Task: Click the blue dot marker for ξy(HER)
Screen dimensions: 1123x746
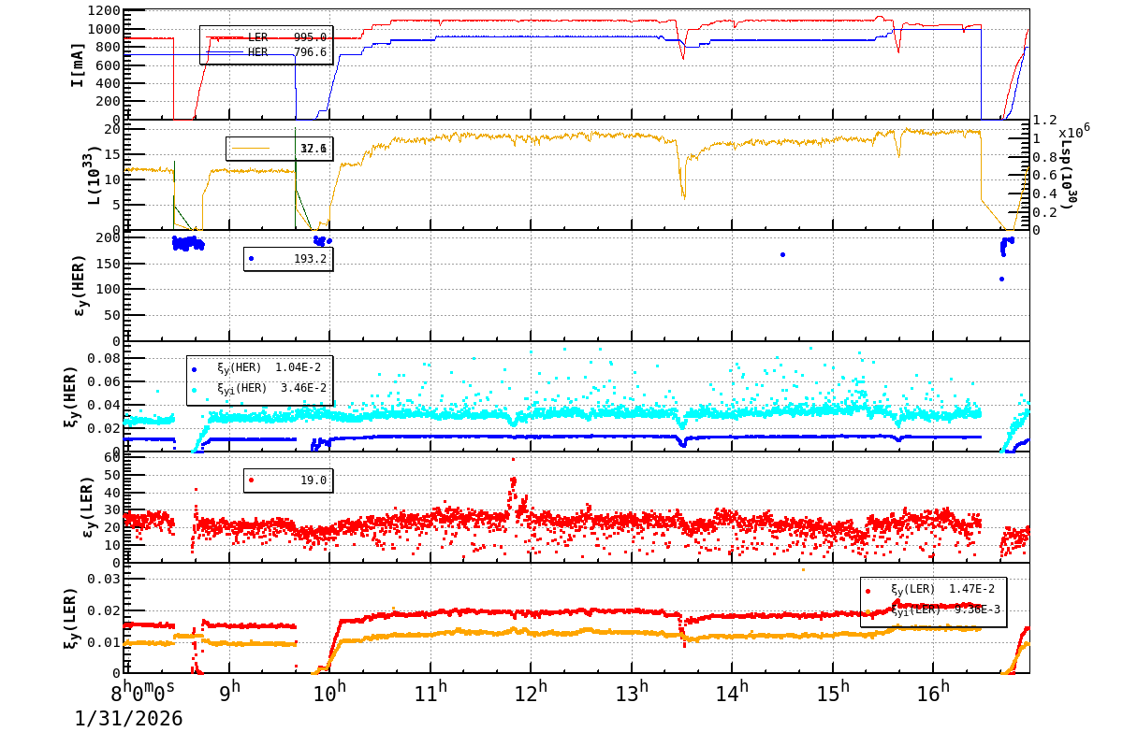Action: coord(194,369)
